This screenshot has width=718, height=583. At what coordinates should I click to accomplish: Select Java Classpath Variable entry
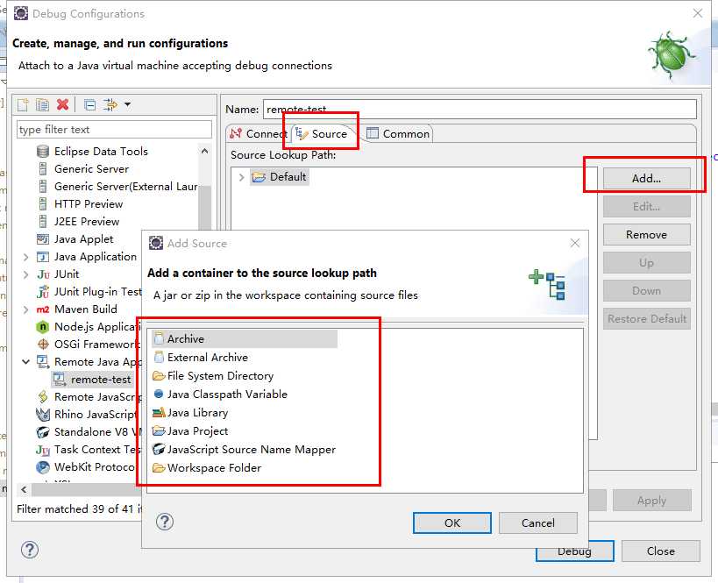tap(220, 394)
